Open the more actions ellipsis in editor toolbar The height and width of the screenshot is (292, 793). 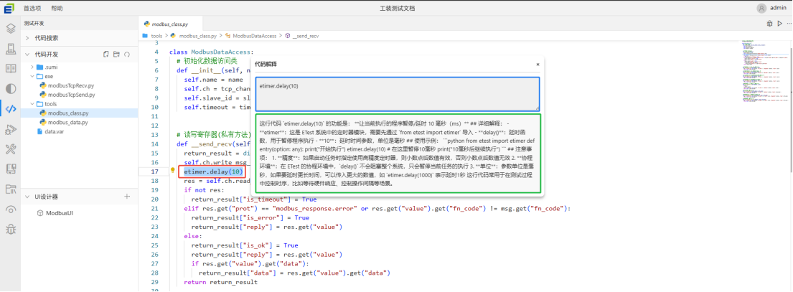[788, 23]
